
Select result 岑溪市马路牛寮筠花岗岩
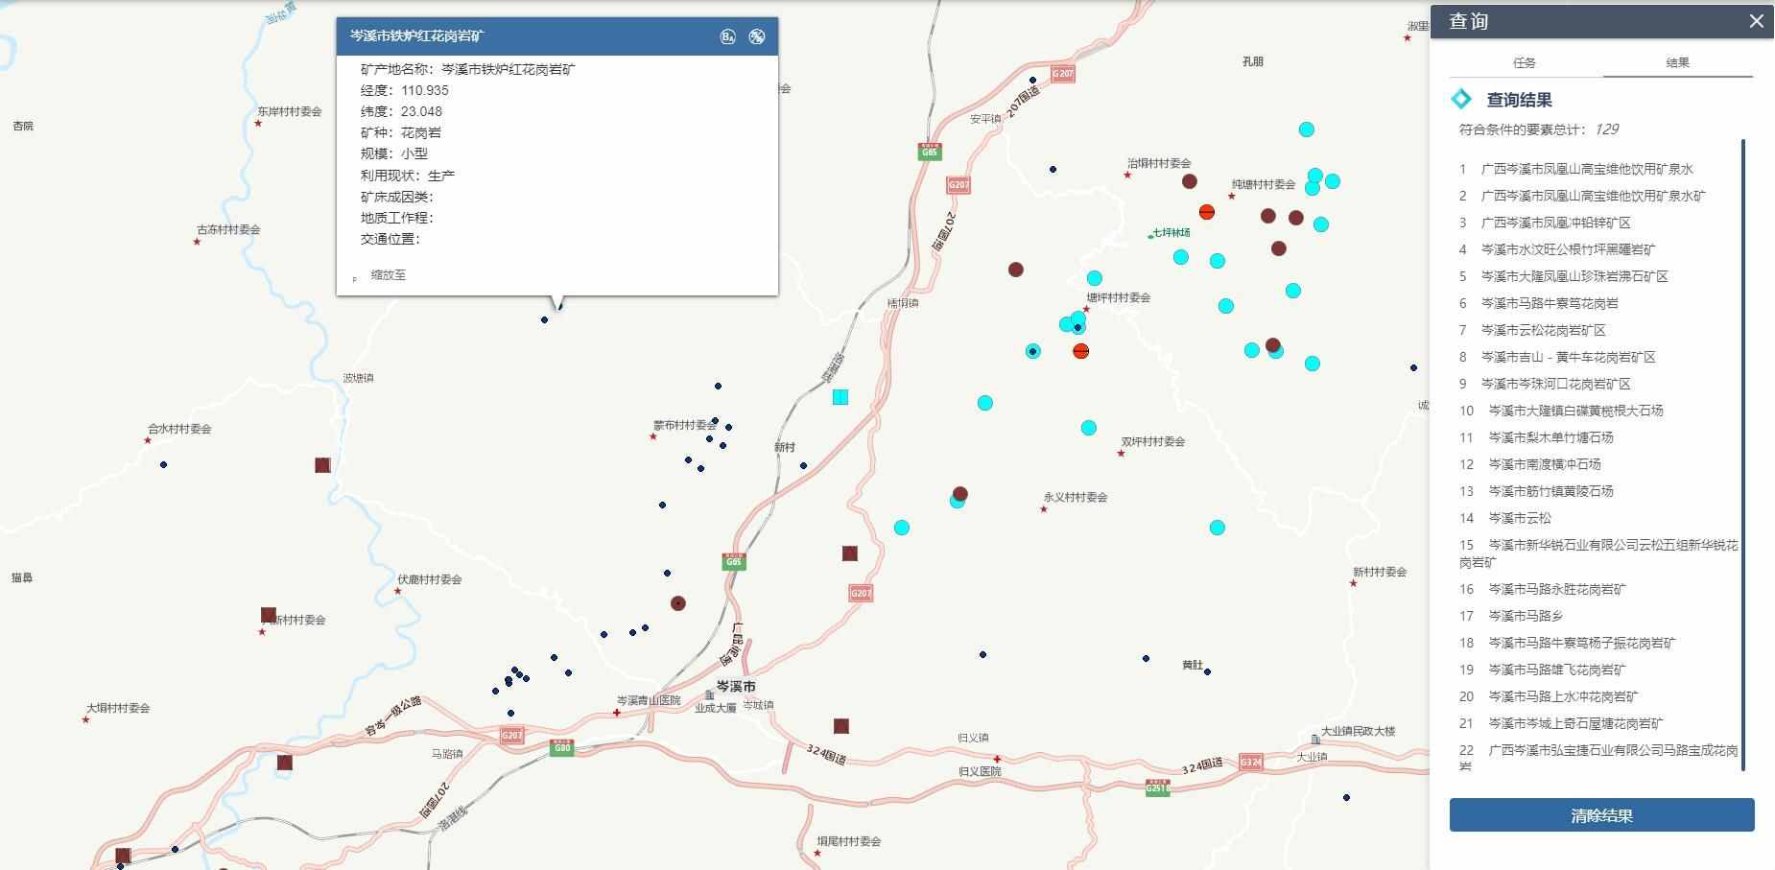coord(1549,303)
